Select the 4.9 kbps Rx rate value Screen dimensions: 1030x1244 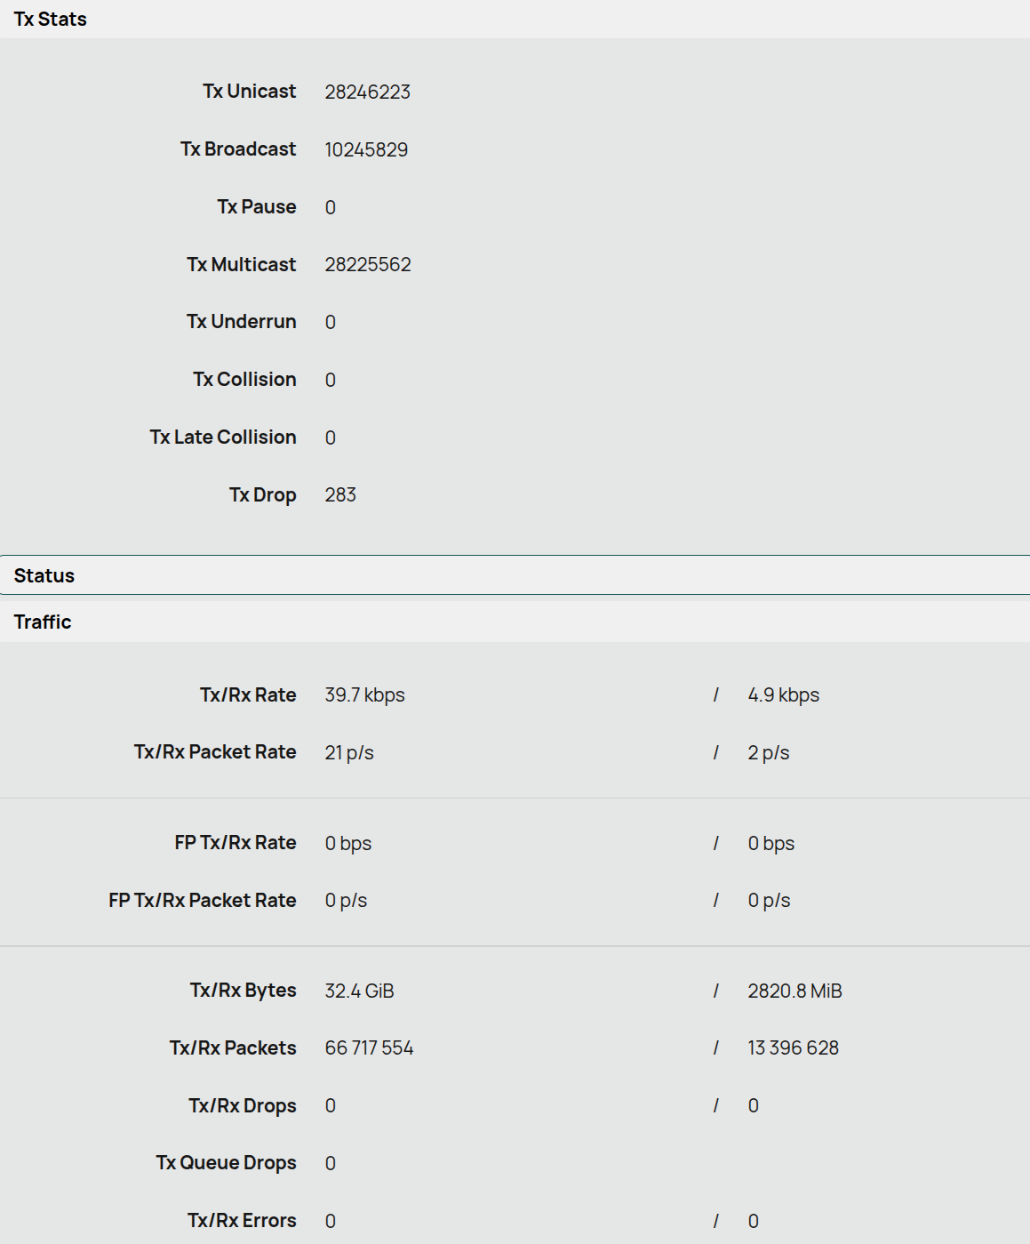click(783, 694)
